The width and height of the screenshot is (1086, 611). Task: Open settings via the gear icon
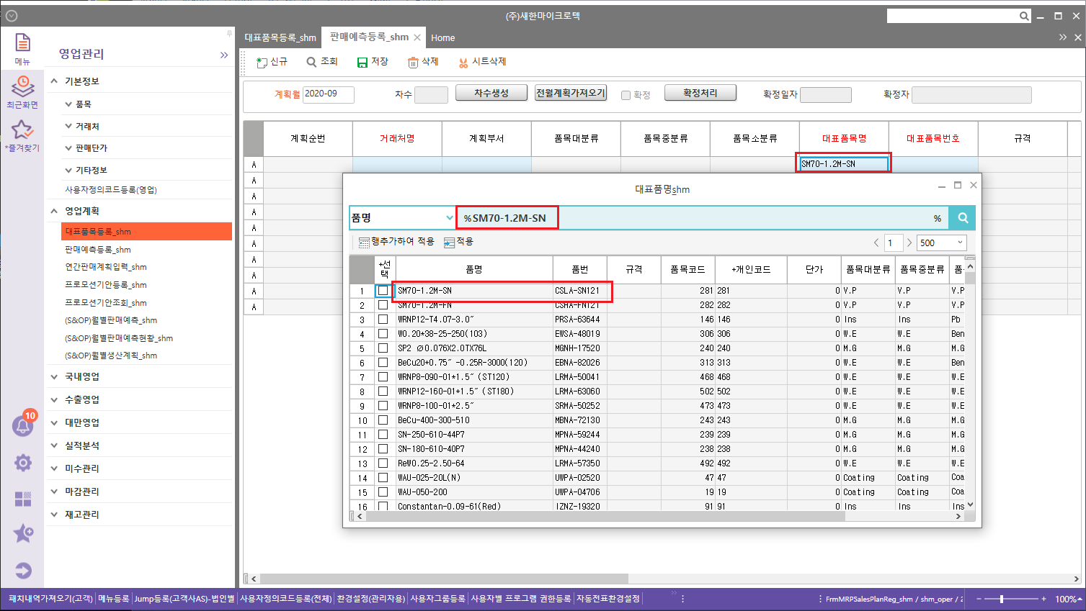(x=23, y=463)
